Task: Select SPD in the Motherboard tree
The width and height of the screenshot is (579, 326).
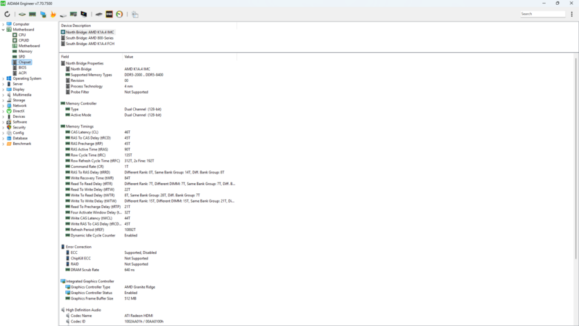Action: click(21, 57)
